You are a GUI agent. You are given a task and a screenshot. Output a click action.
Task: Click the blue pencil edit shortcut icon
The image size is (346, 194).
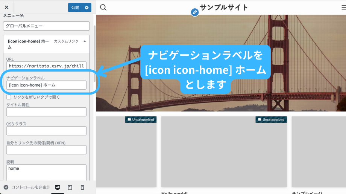195,12
